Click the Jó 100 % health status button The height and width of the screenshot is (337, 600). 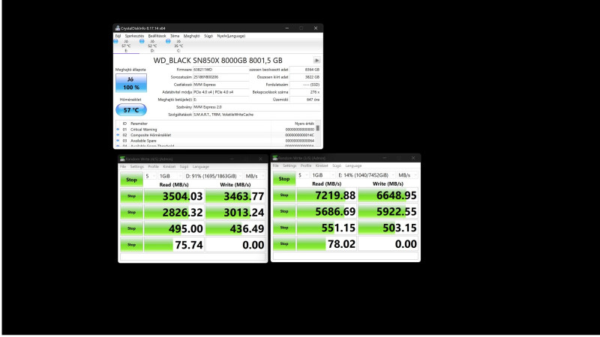click(x=130, y=83)
